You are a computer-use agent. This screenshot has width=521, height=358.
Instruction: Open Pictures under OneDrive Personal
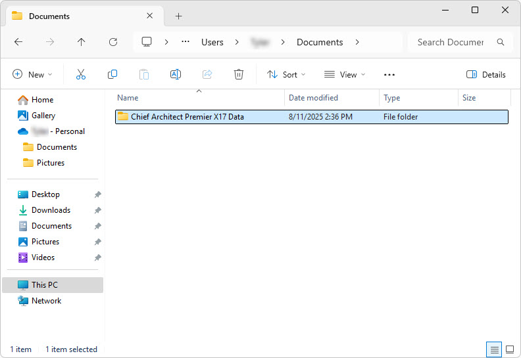click(44, 163)
